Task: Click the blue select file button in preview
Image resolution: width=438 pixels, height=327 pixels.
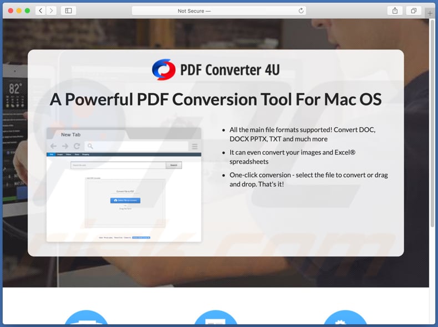Action: click(x=125, y=200)
